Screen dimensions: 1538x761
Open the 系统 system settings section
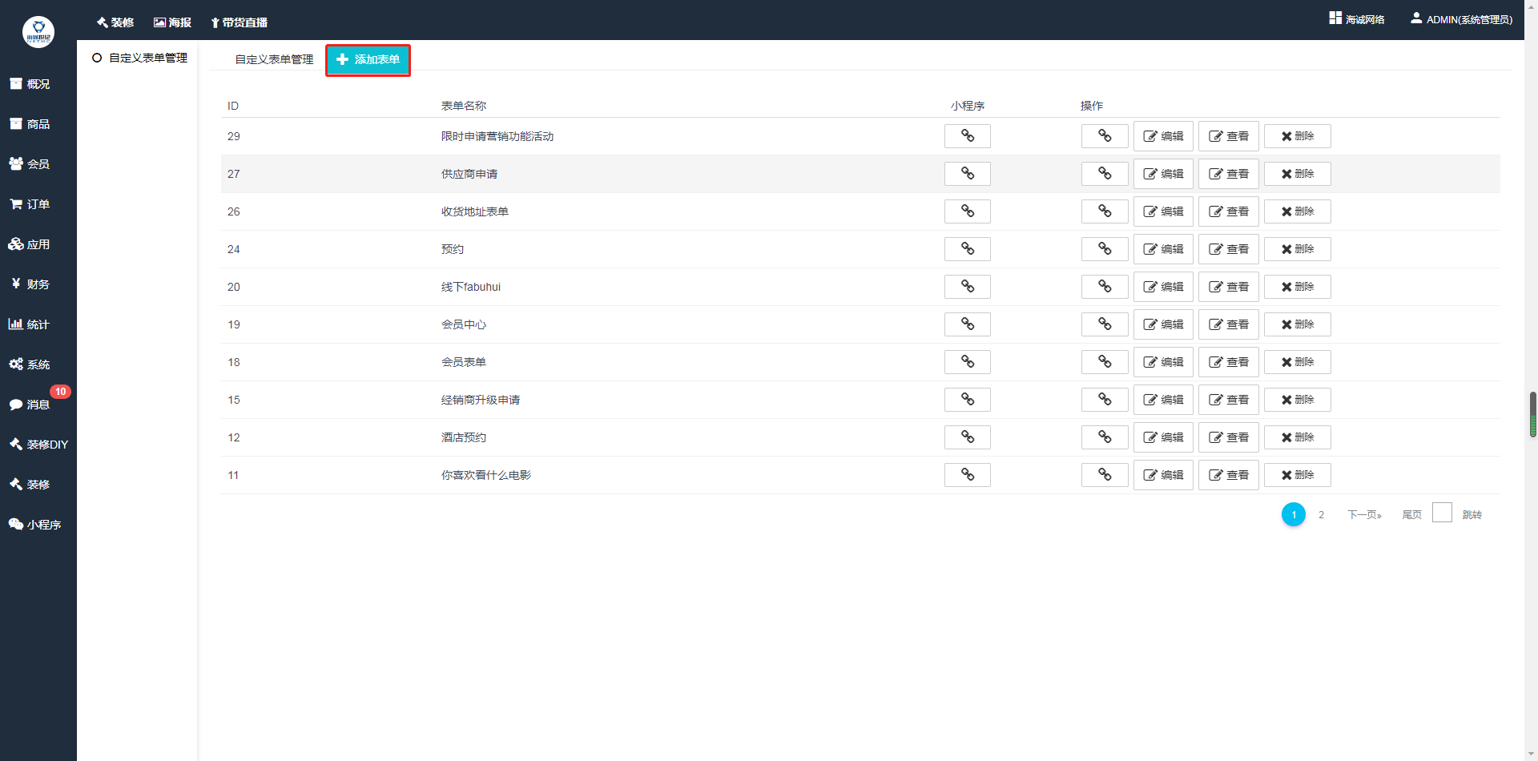point(30,364)
